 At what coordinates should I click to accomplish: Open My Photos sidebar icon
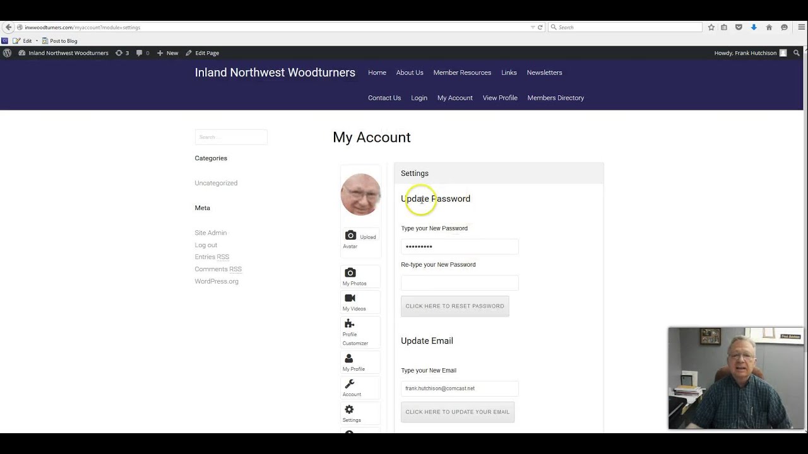[350, 272]
